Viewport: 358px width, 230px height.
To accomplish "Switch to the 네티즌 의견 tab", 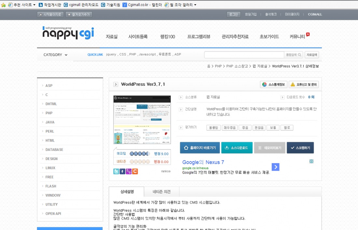I will (x=161, y=192).
